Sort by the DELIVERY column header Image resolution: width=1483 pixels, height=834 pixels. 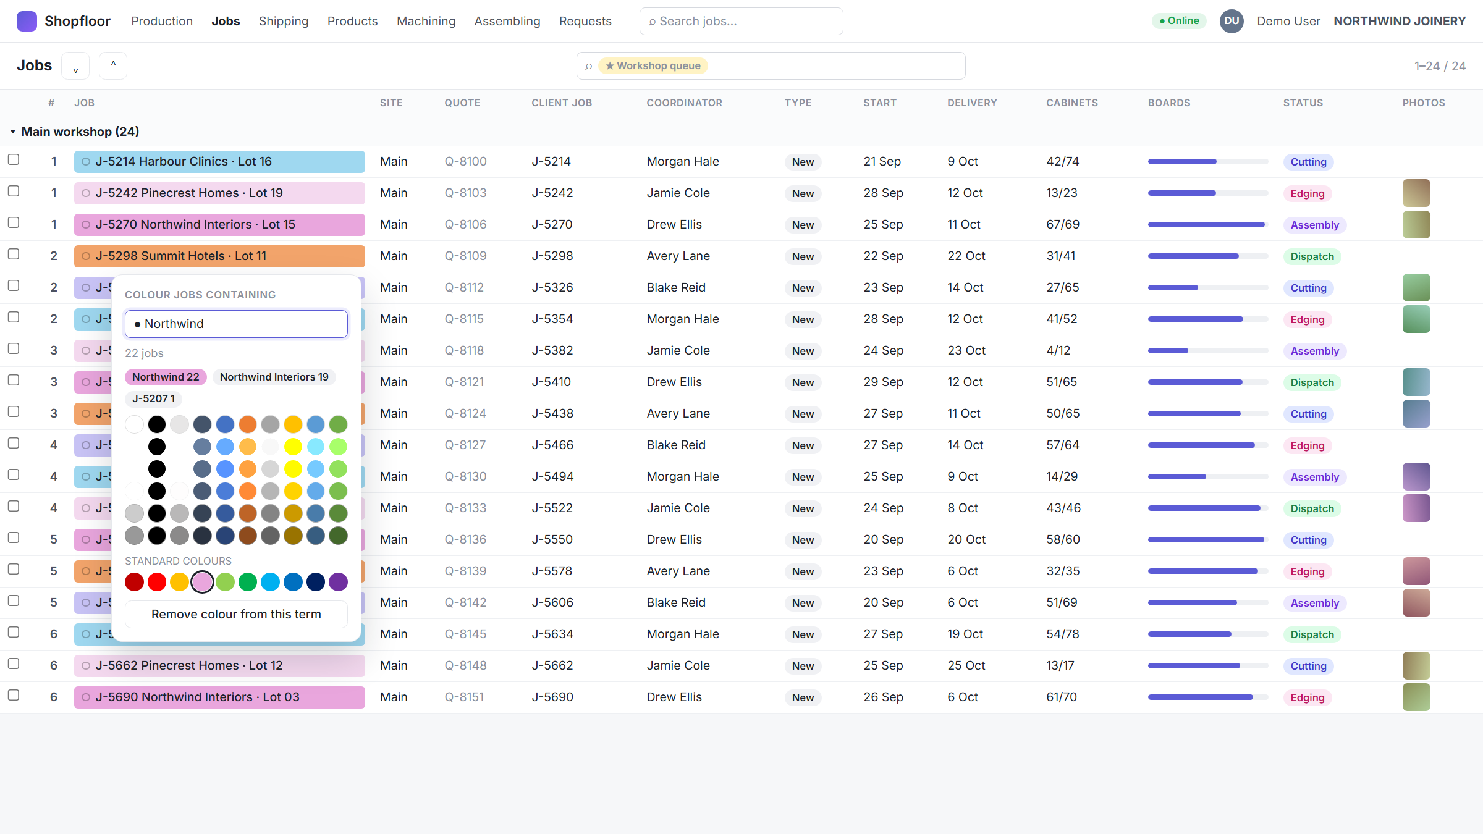click(x=972, y=103)
